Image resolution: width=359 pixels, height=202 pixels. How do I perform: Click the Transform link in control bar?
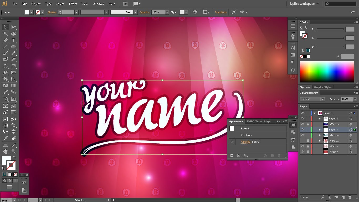pos(221,12)
